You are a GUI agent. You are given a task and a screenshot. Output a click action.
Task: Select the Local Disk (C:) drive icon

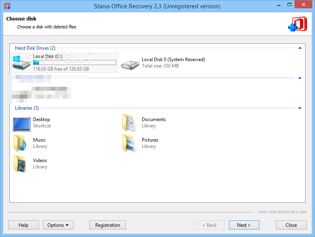(x=21, y=63)
